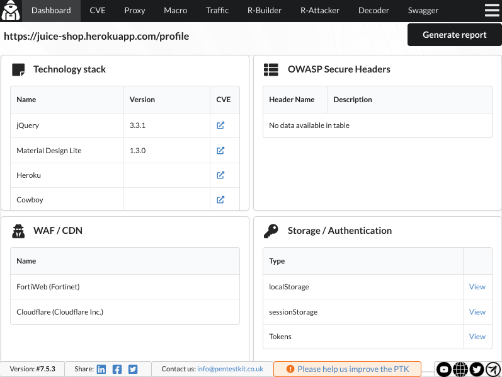Open the Heroku CVE external link icon
Screen dimensions: 502x377
[220, 175]
